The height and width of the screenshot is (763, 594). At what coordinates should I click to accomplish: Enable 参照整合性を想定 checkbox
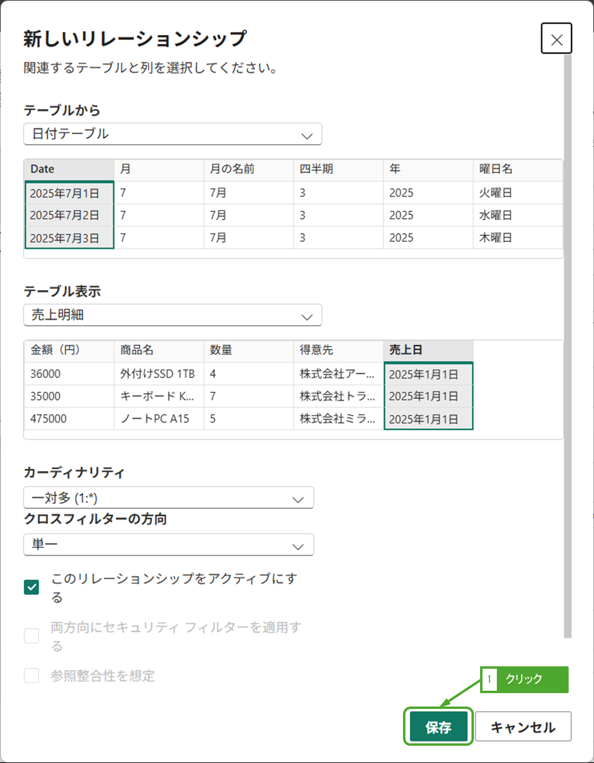(32, 676)
